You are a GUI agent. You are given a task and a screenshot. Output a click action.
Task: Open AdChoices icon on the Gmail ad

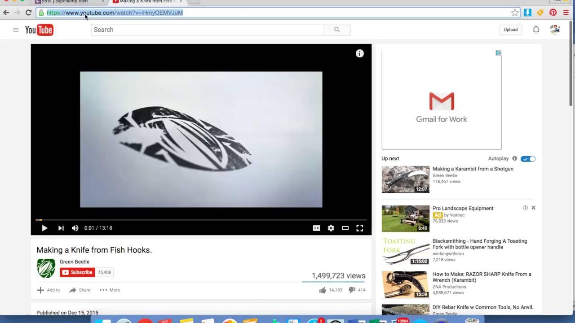click(x=498, y=53)
